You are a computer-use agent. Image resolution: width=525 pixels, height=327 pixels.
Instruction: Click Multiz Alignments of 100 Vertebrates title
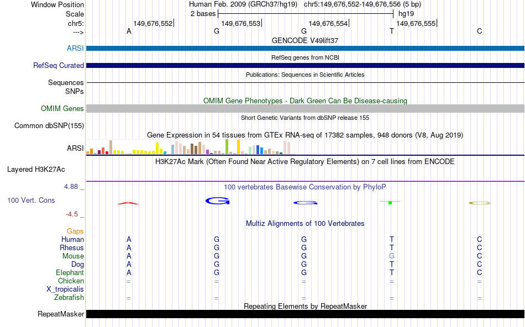305,224
